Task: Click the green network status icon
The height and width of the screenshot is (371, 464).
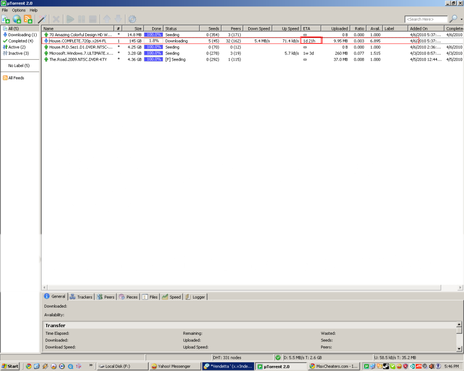Action: [x=278, y=357]
